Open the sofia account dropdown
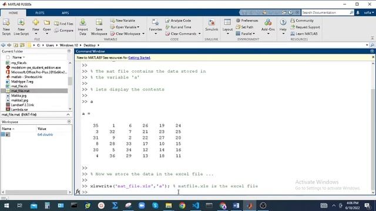The width and height of the screenshot is (376, 211). coord(369,12)
